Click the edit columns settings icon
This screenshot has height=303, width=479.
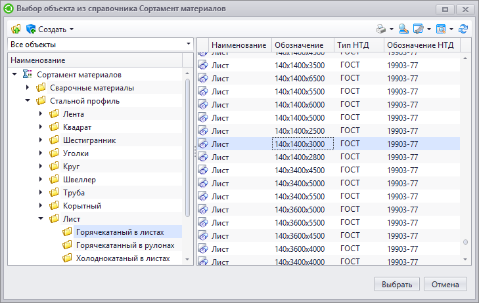click(418, 30)
